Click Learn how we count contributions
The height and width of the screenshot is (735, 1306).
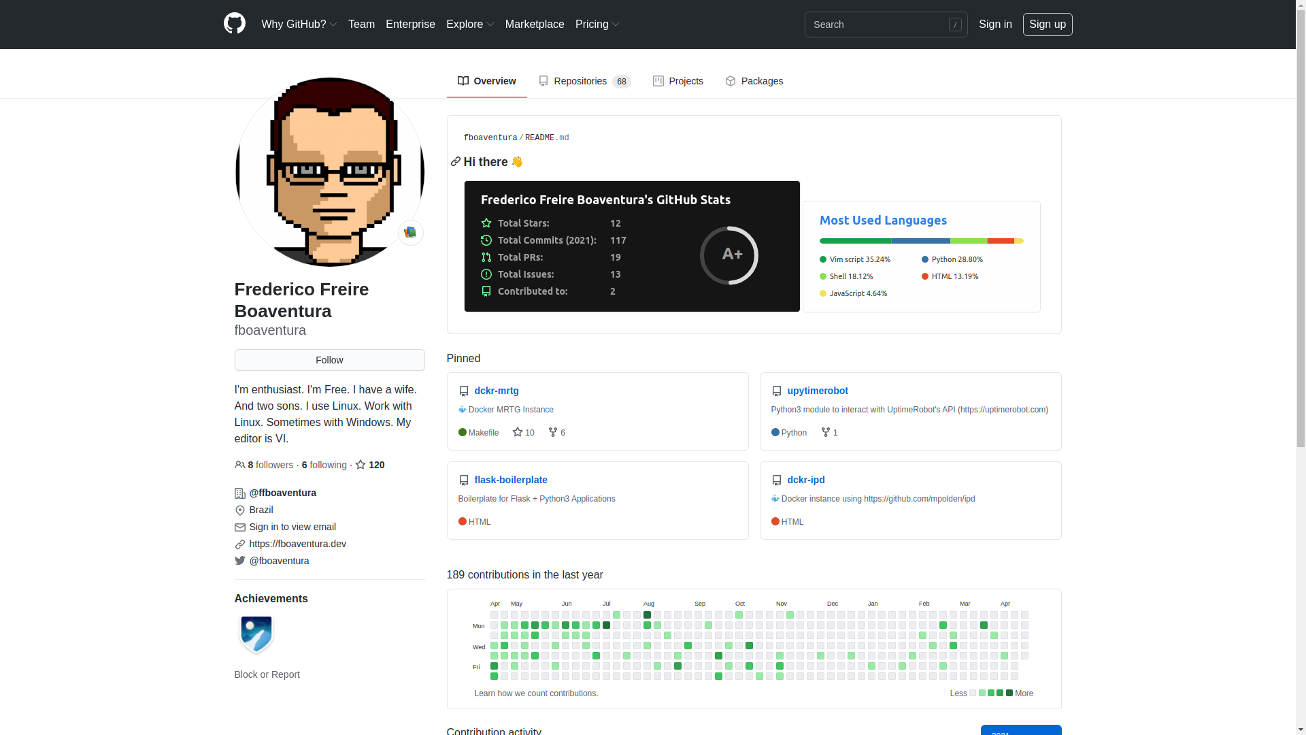pos(535,693)
